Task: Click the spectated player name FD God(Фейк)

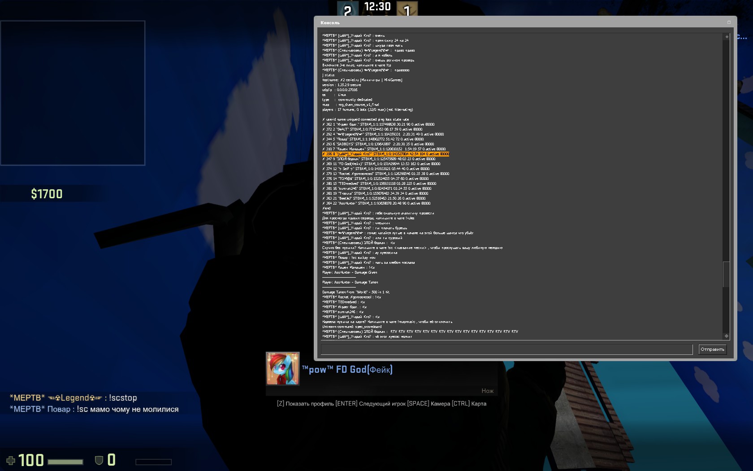Action: (347, 370)
